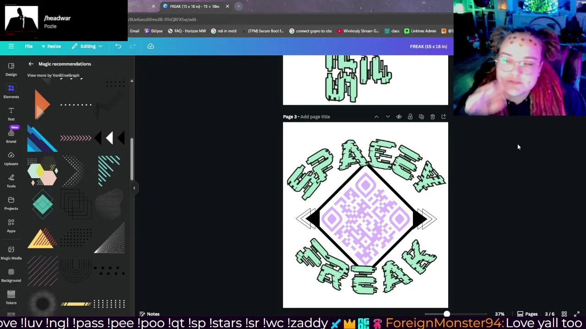
Task: Open the Apps sidebar panel
Action: [x=11, y=226]
